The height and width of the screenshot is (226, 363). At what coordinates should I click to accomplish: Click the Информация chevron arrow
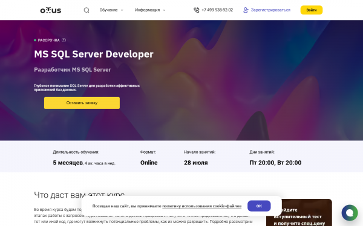164,10
